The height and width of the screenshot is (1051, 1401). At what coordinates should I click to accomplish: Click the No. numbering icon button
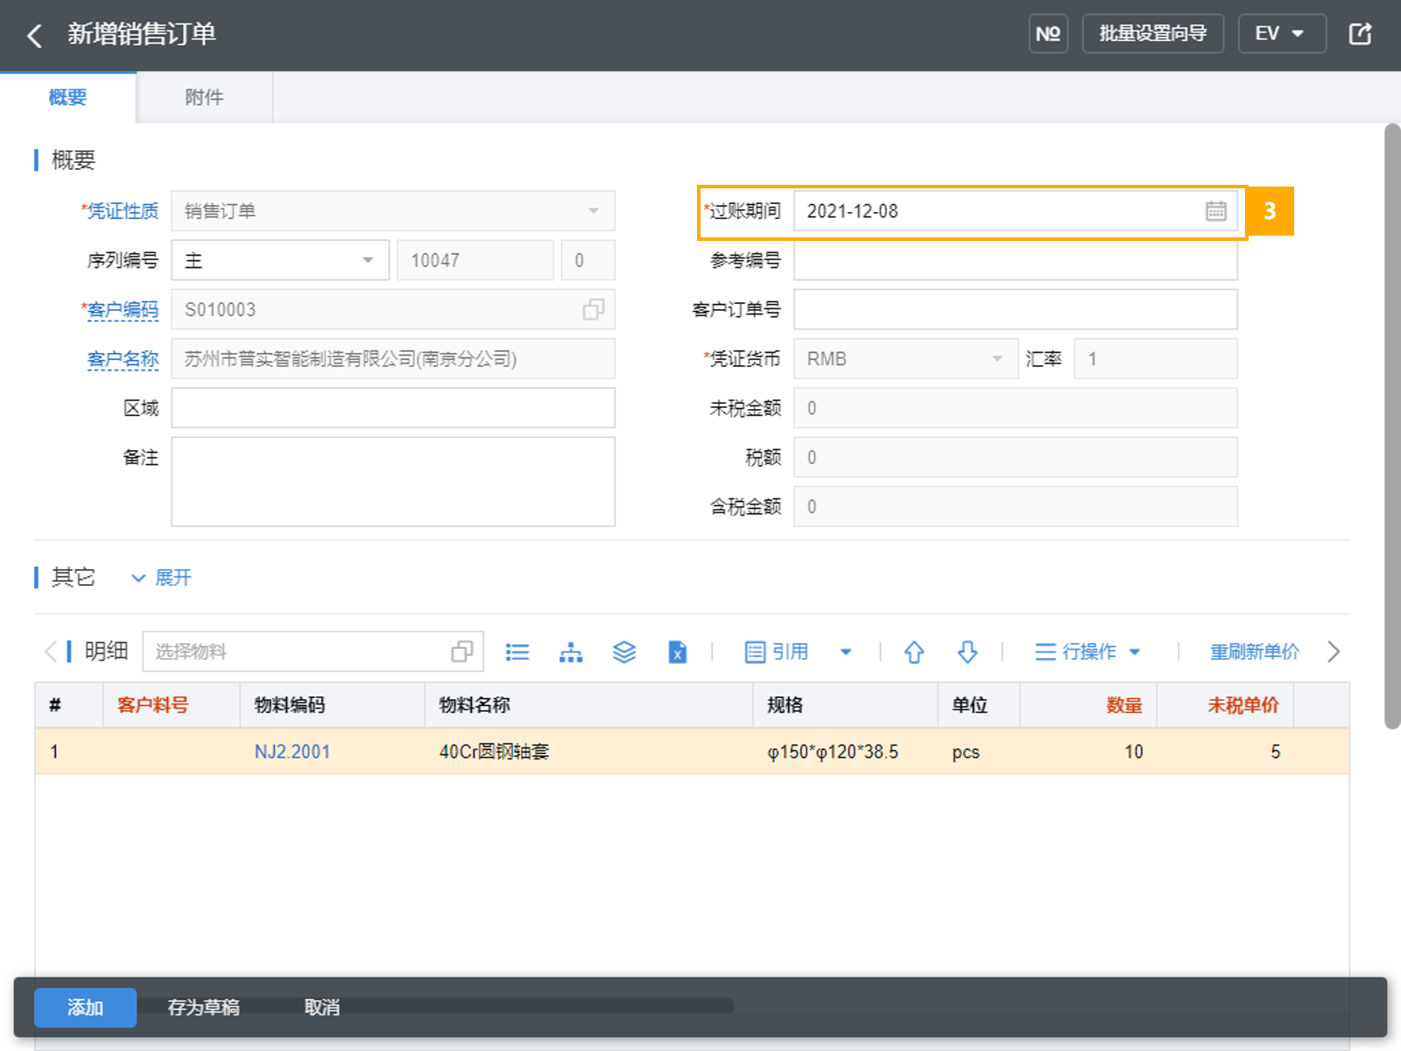point(1048,34)
